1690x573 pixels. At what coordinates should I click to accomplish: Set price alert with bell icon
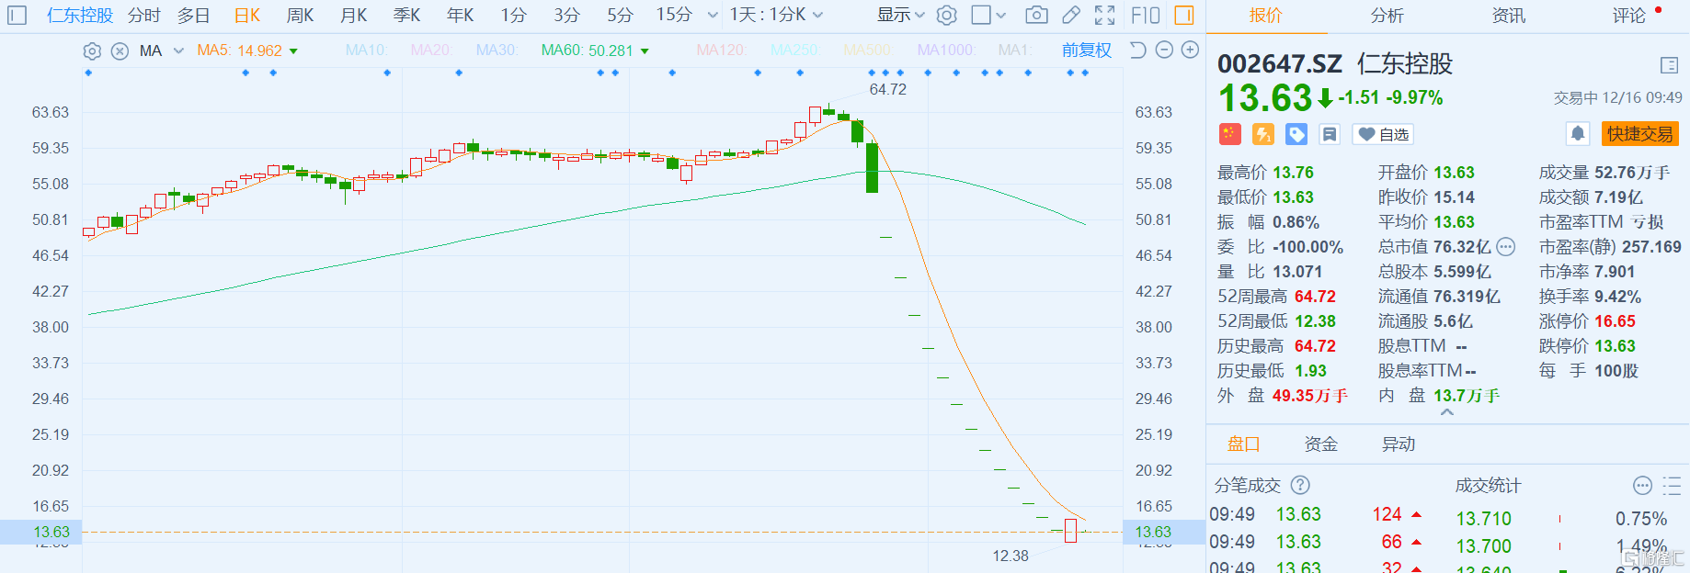[1578, 134]
